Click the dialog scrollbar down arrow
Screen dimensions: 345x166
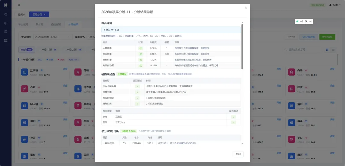click(242, 143)
